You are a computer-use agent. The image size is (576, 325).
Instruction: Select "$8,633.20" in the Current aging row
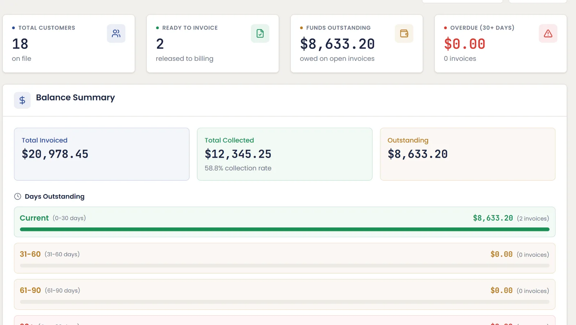point(493,218)
